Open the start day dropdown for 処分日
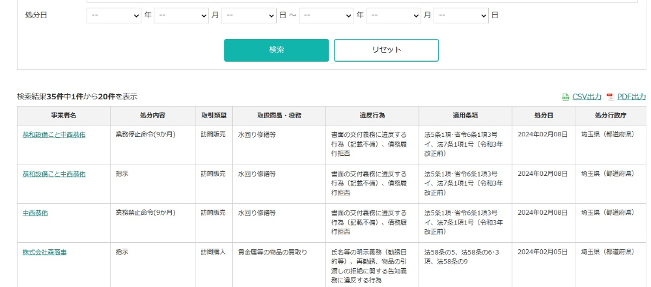The height and width of the screenshot is (287, 651). coord(249,16)
